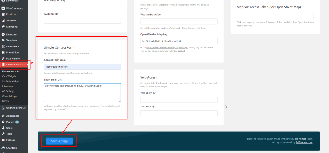
Task: Select the Marketing megaphone icon
Action: click(x=3, y=27)
